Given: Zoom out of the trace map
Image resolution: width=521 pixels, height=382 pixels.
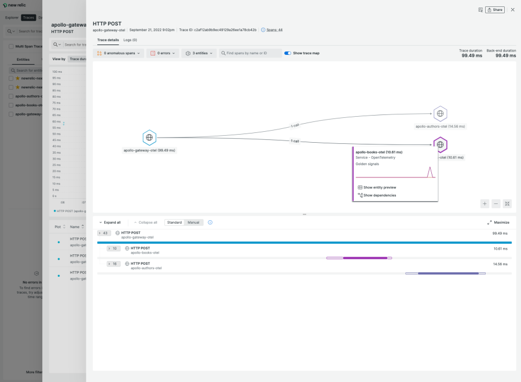Looking at the screenshot, I should tap(496, 203).
